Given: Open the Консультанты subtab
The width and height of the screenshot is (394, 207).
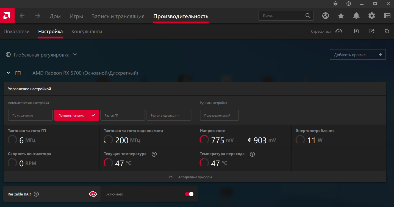Looking at the screenshot, I should [x=87, y=31].
